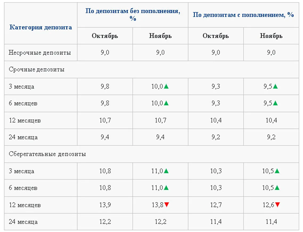Image resolution: width=303 pixels, height=232 pixels.
Task: Click the red down arrow beside 12,6
Action: (x=277, y=205)
